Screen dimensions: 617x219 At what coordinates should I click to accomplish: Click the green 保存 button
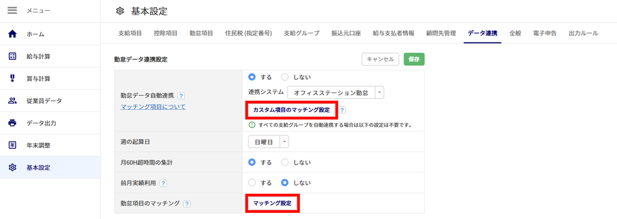[414, 59]
